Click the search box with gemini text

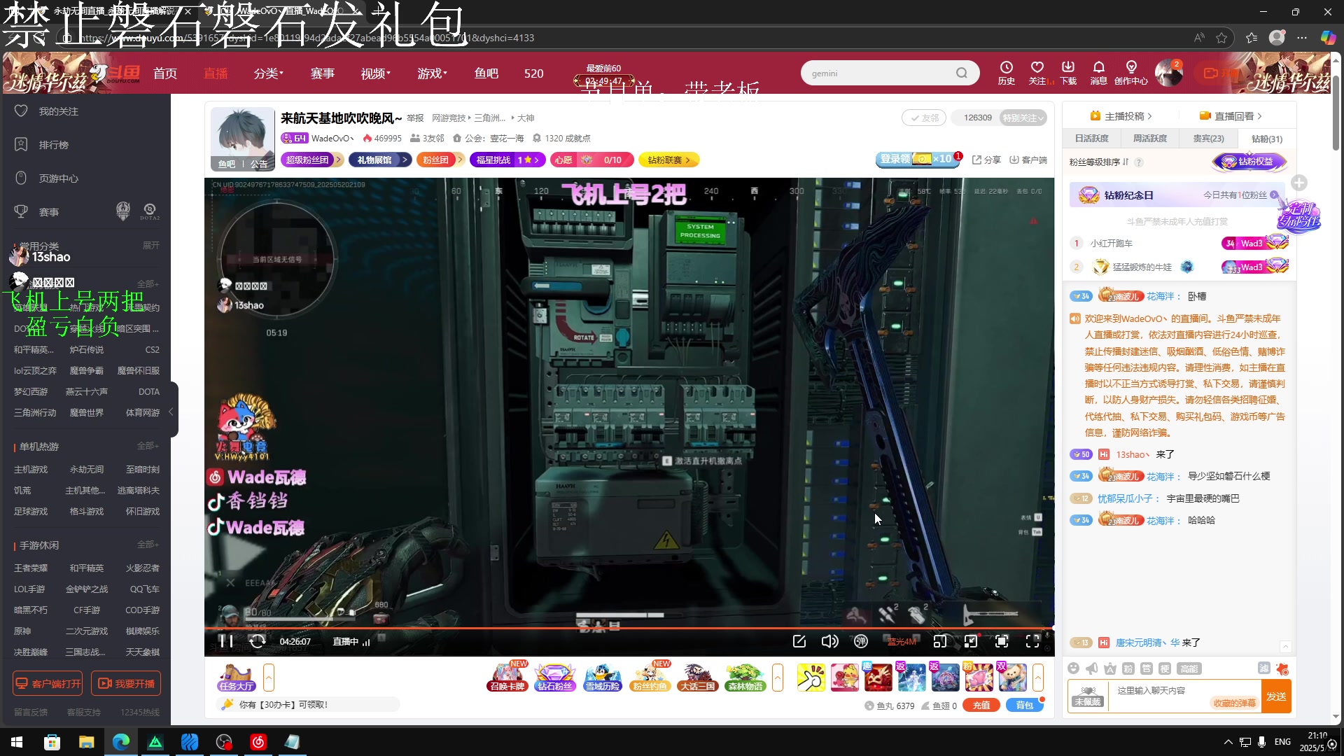[890, 73]
